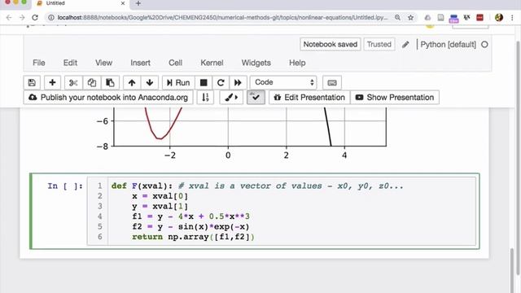Screen dimensions: 521x293
Task: Click the red extension icon in browser toolbar
Action: coord(479,18)
